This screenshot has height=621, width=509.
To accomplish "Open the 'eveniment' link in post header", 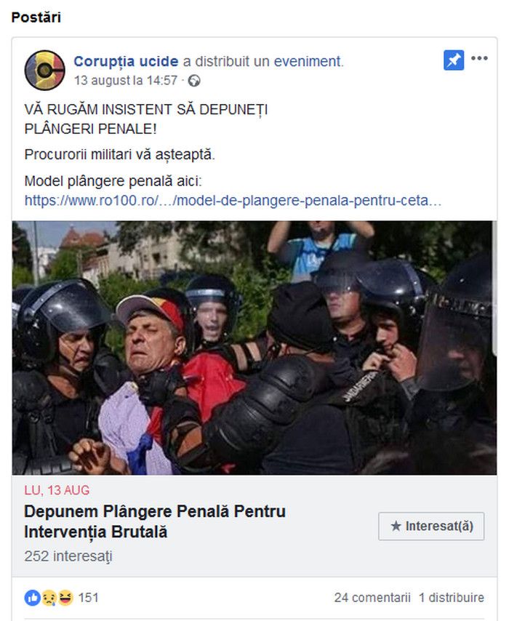I will [x=308, y=61].
